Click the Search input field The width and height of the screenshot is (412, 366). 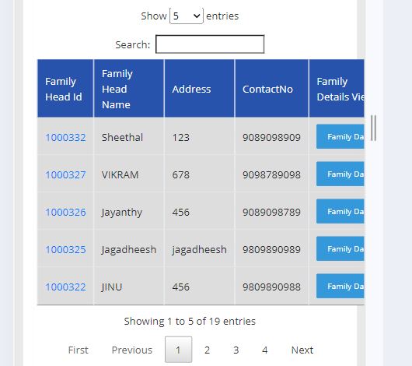click(210, 44)
